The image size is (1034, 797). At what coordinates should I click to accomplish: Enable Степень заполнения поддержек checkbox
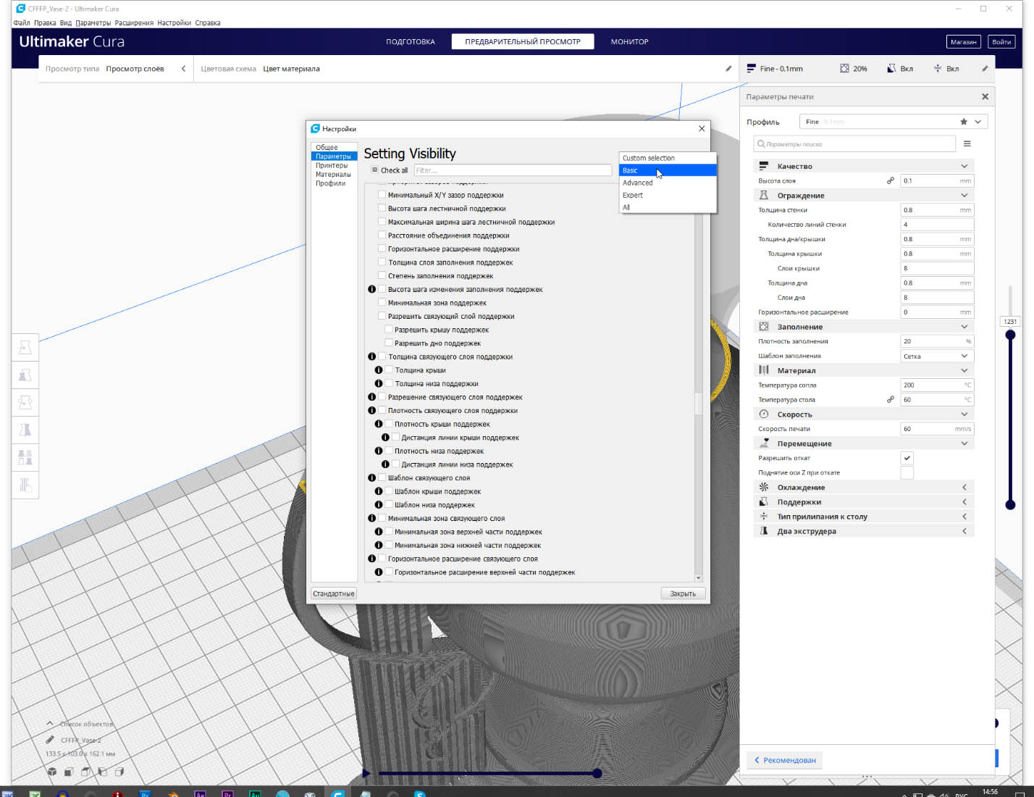(x=382, y=275)
